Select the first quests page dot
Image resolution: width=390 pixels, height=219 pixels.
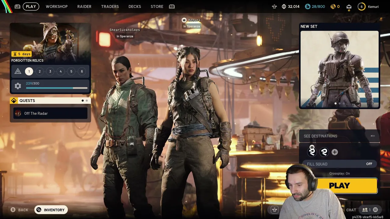click(83, 101)
